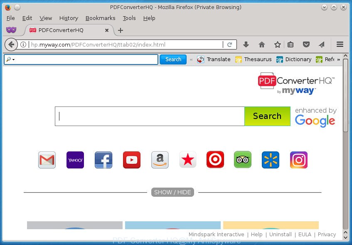Open TripAdvisor owl shortcut icon
The image size is (352, 245).
(243, 160)
